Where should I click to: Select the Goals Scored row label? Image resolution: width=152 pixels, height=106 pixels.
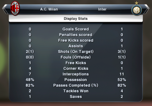coord(75,29)
